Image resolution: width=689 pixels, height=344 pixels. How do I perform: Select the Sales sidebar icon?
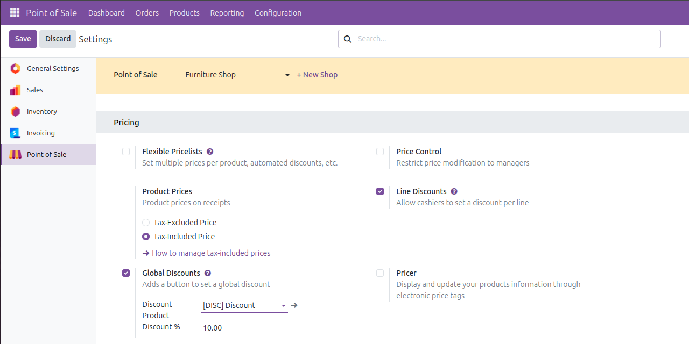tap(15, 90)
